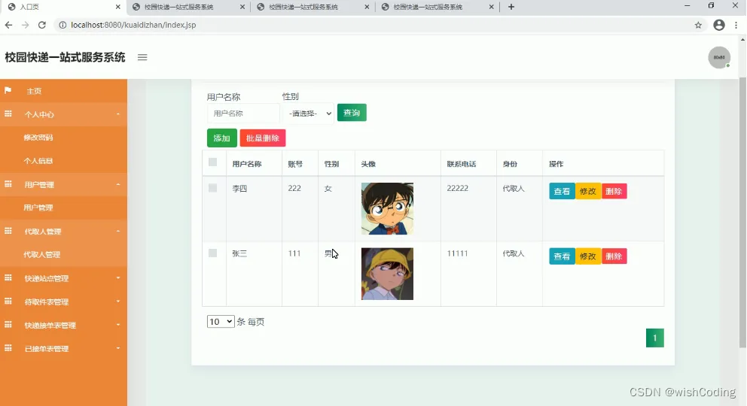
Task: Click 修改 for 李四
Action: pos(588,191)
